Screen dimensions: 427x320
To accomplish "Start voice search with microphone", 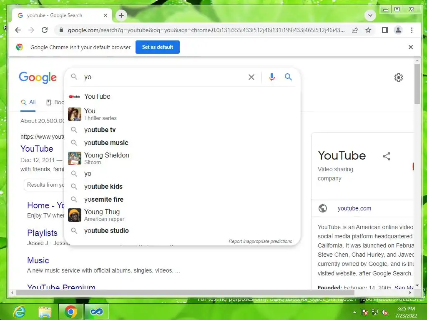I will [272, 77].
